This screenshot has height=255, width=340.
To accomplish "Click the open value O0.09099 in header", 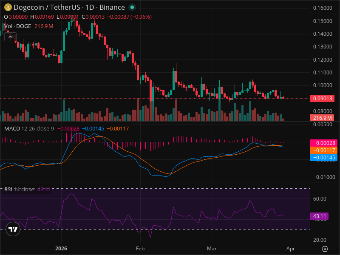I will [16, 17].
